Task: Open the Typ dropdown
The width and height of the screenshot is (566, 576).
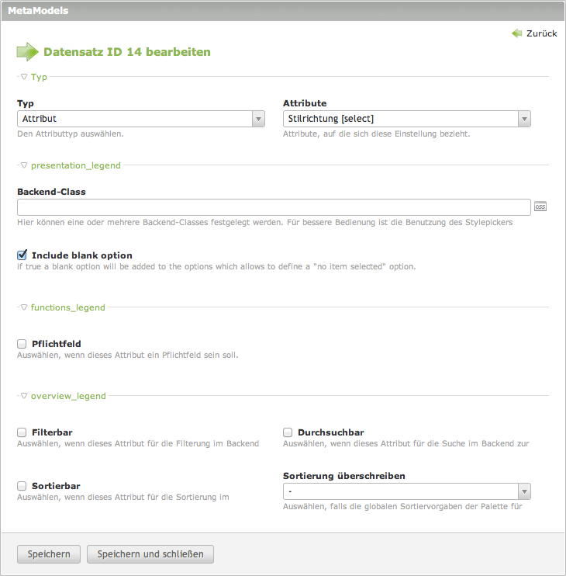Action: [x=141, y=119]
